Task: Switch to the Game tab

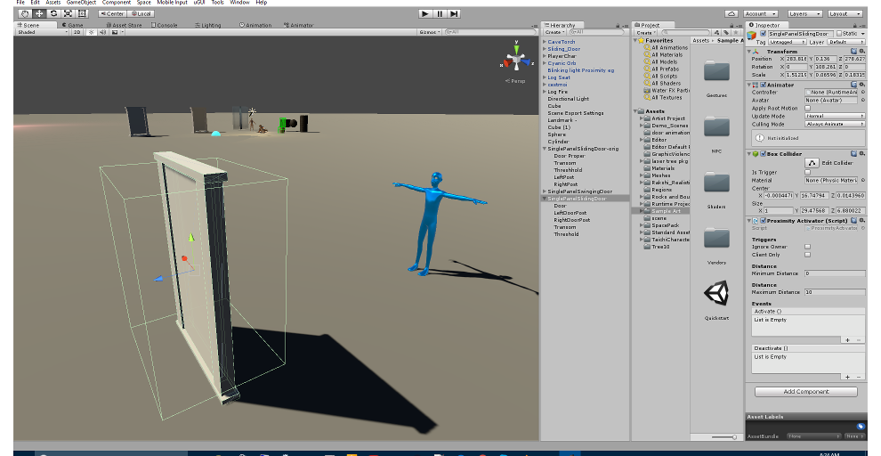Action: coord(73,25)
